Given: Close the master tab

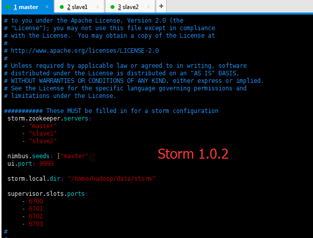Looking at the screenshot, I should pyautogui.click(x=47, y=7).
